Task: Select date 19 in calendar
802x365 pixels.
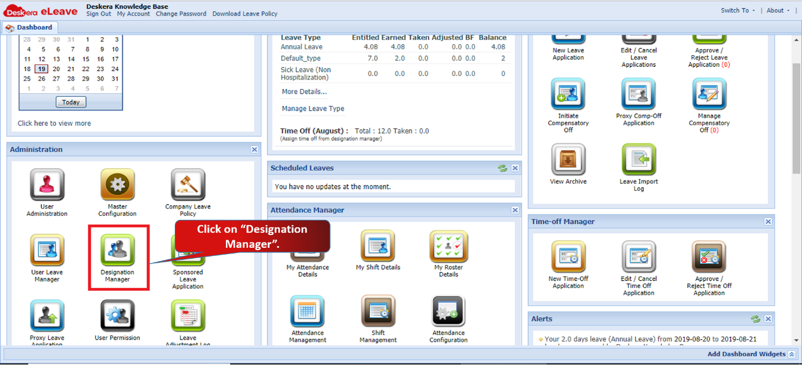Action: (x=41, y=69)
